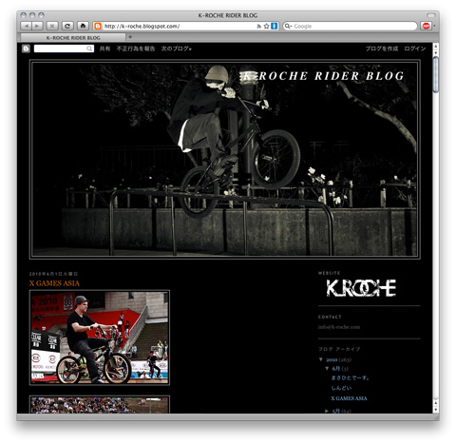Screen dimensions: 456x444
Task: Click 不正行為を報告 to report abuse
Action: pyautogui.click(x=136, y=48)
